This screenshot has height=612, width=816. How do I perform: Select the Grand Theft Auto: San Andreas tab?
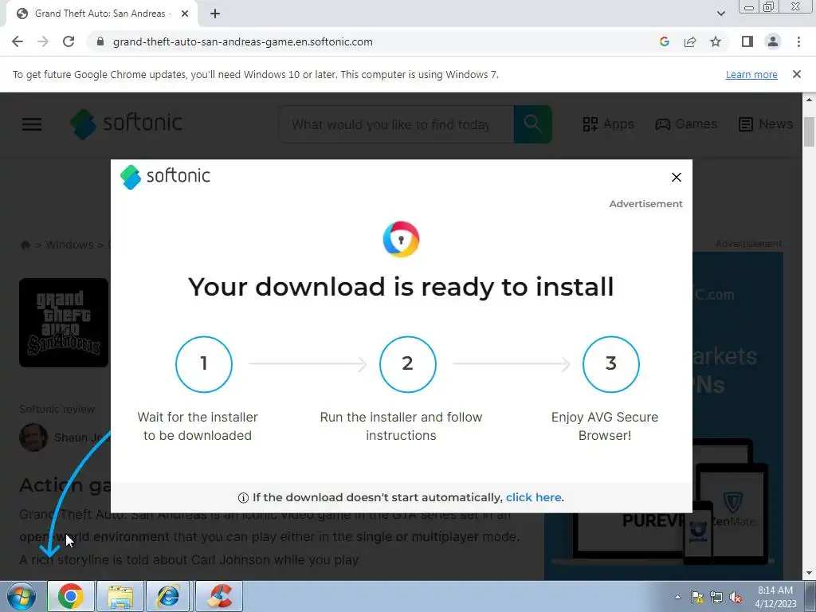[x=101, y=14]
